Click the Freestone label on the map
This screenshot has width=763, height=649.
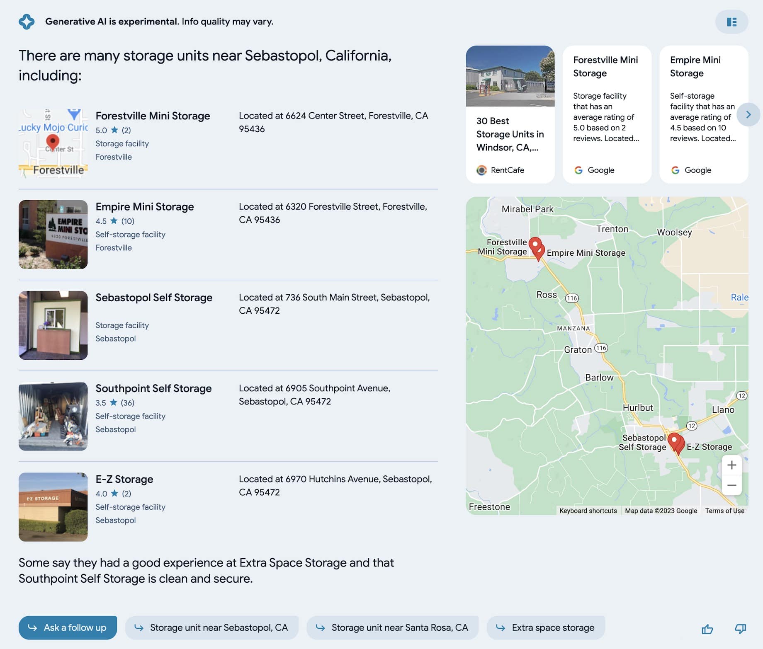click(489, 507)
